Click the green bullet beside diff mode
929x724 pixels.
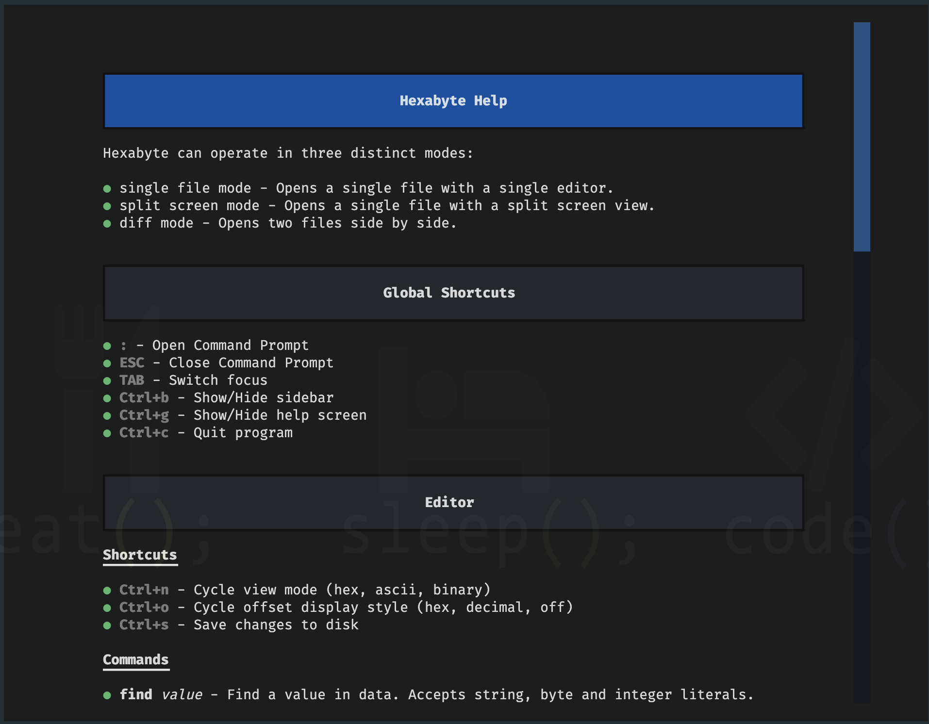107,224
